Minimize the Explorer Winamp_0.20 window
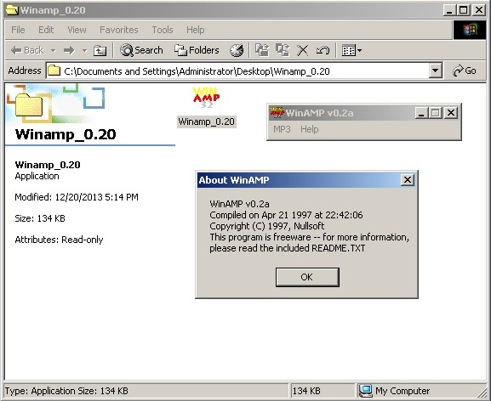The height and width of the screenshot is (401, 491). pos(449,10)
